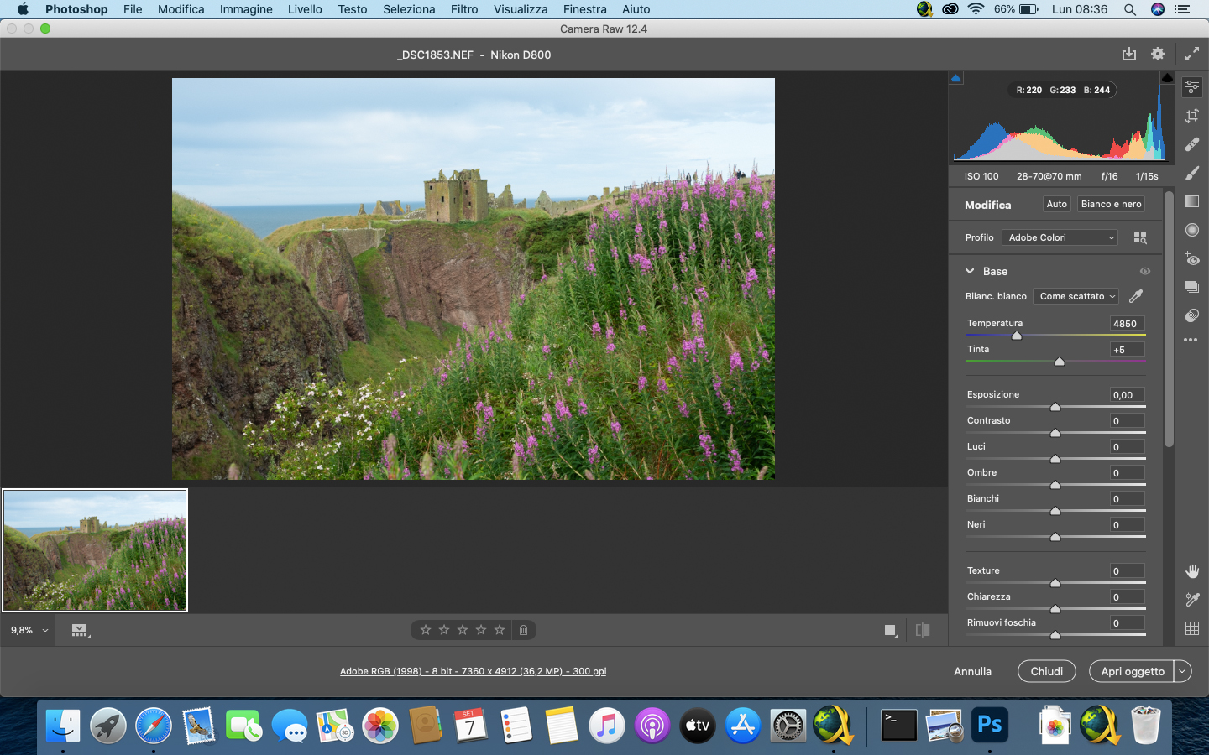Open the white balance Come scattato dropdown
Image resolution: width=1209 pixels, height=755 pixels.
1076,296
